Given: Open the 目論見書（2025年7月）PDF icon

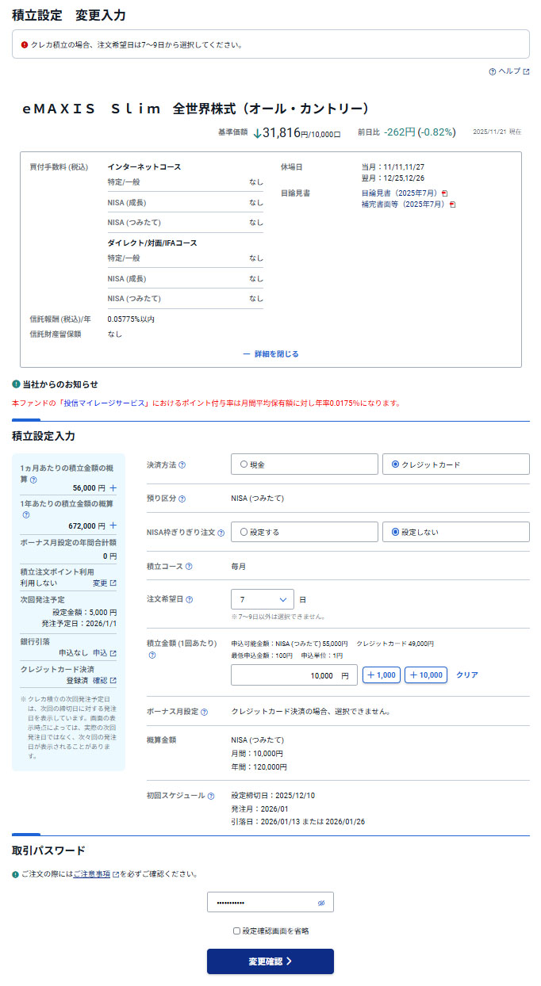Looking at the screenshot, I should tap(445, 193).
